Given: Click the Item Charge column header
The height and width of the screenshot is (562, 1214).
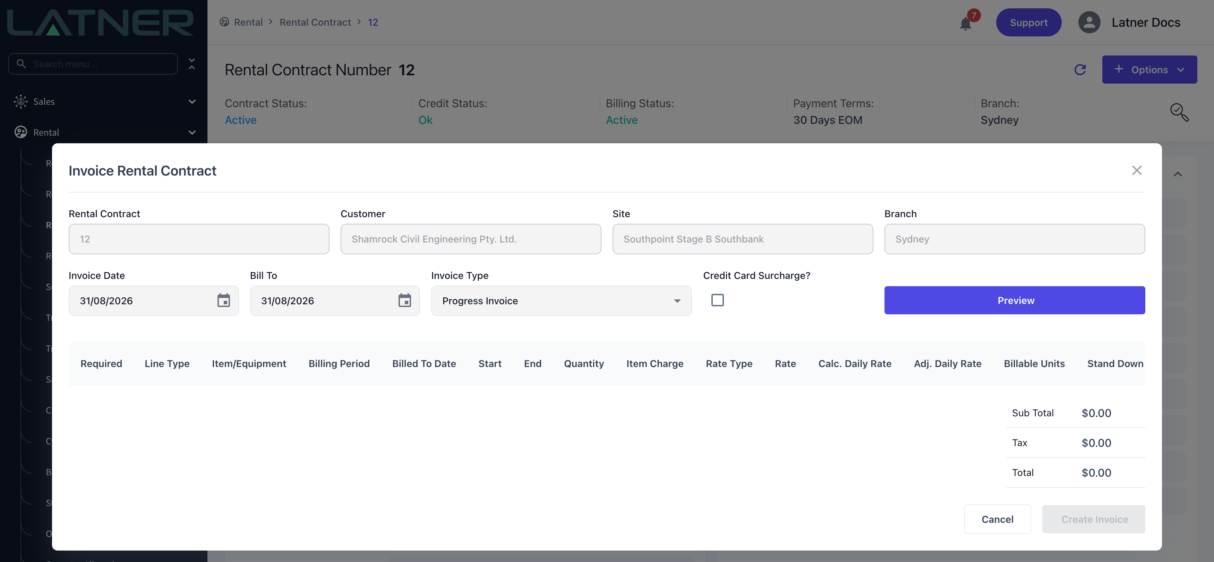Looking at the screenshot, I should coord(655,364).
